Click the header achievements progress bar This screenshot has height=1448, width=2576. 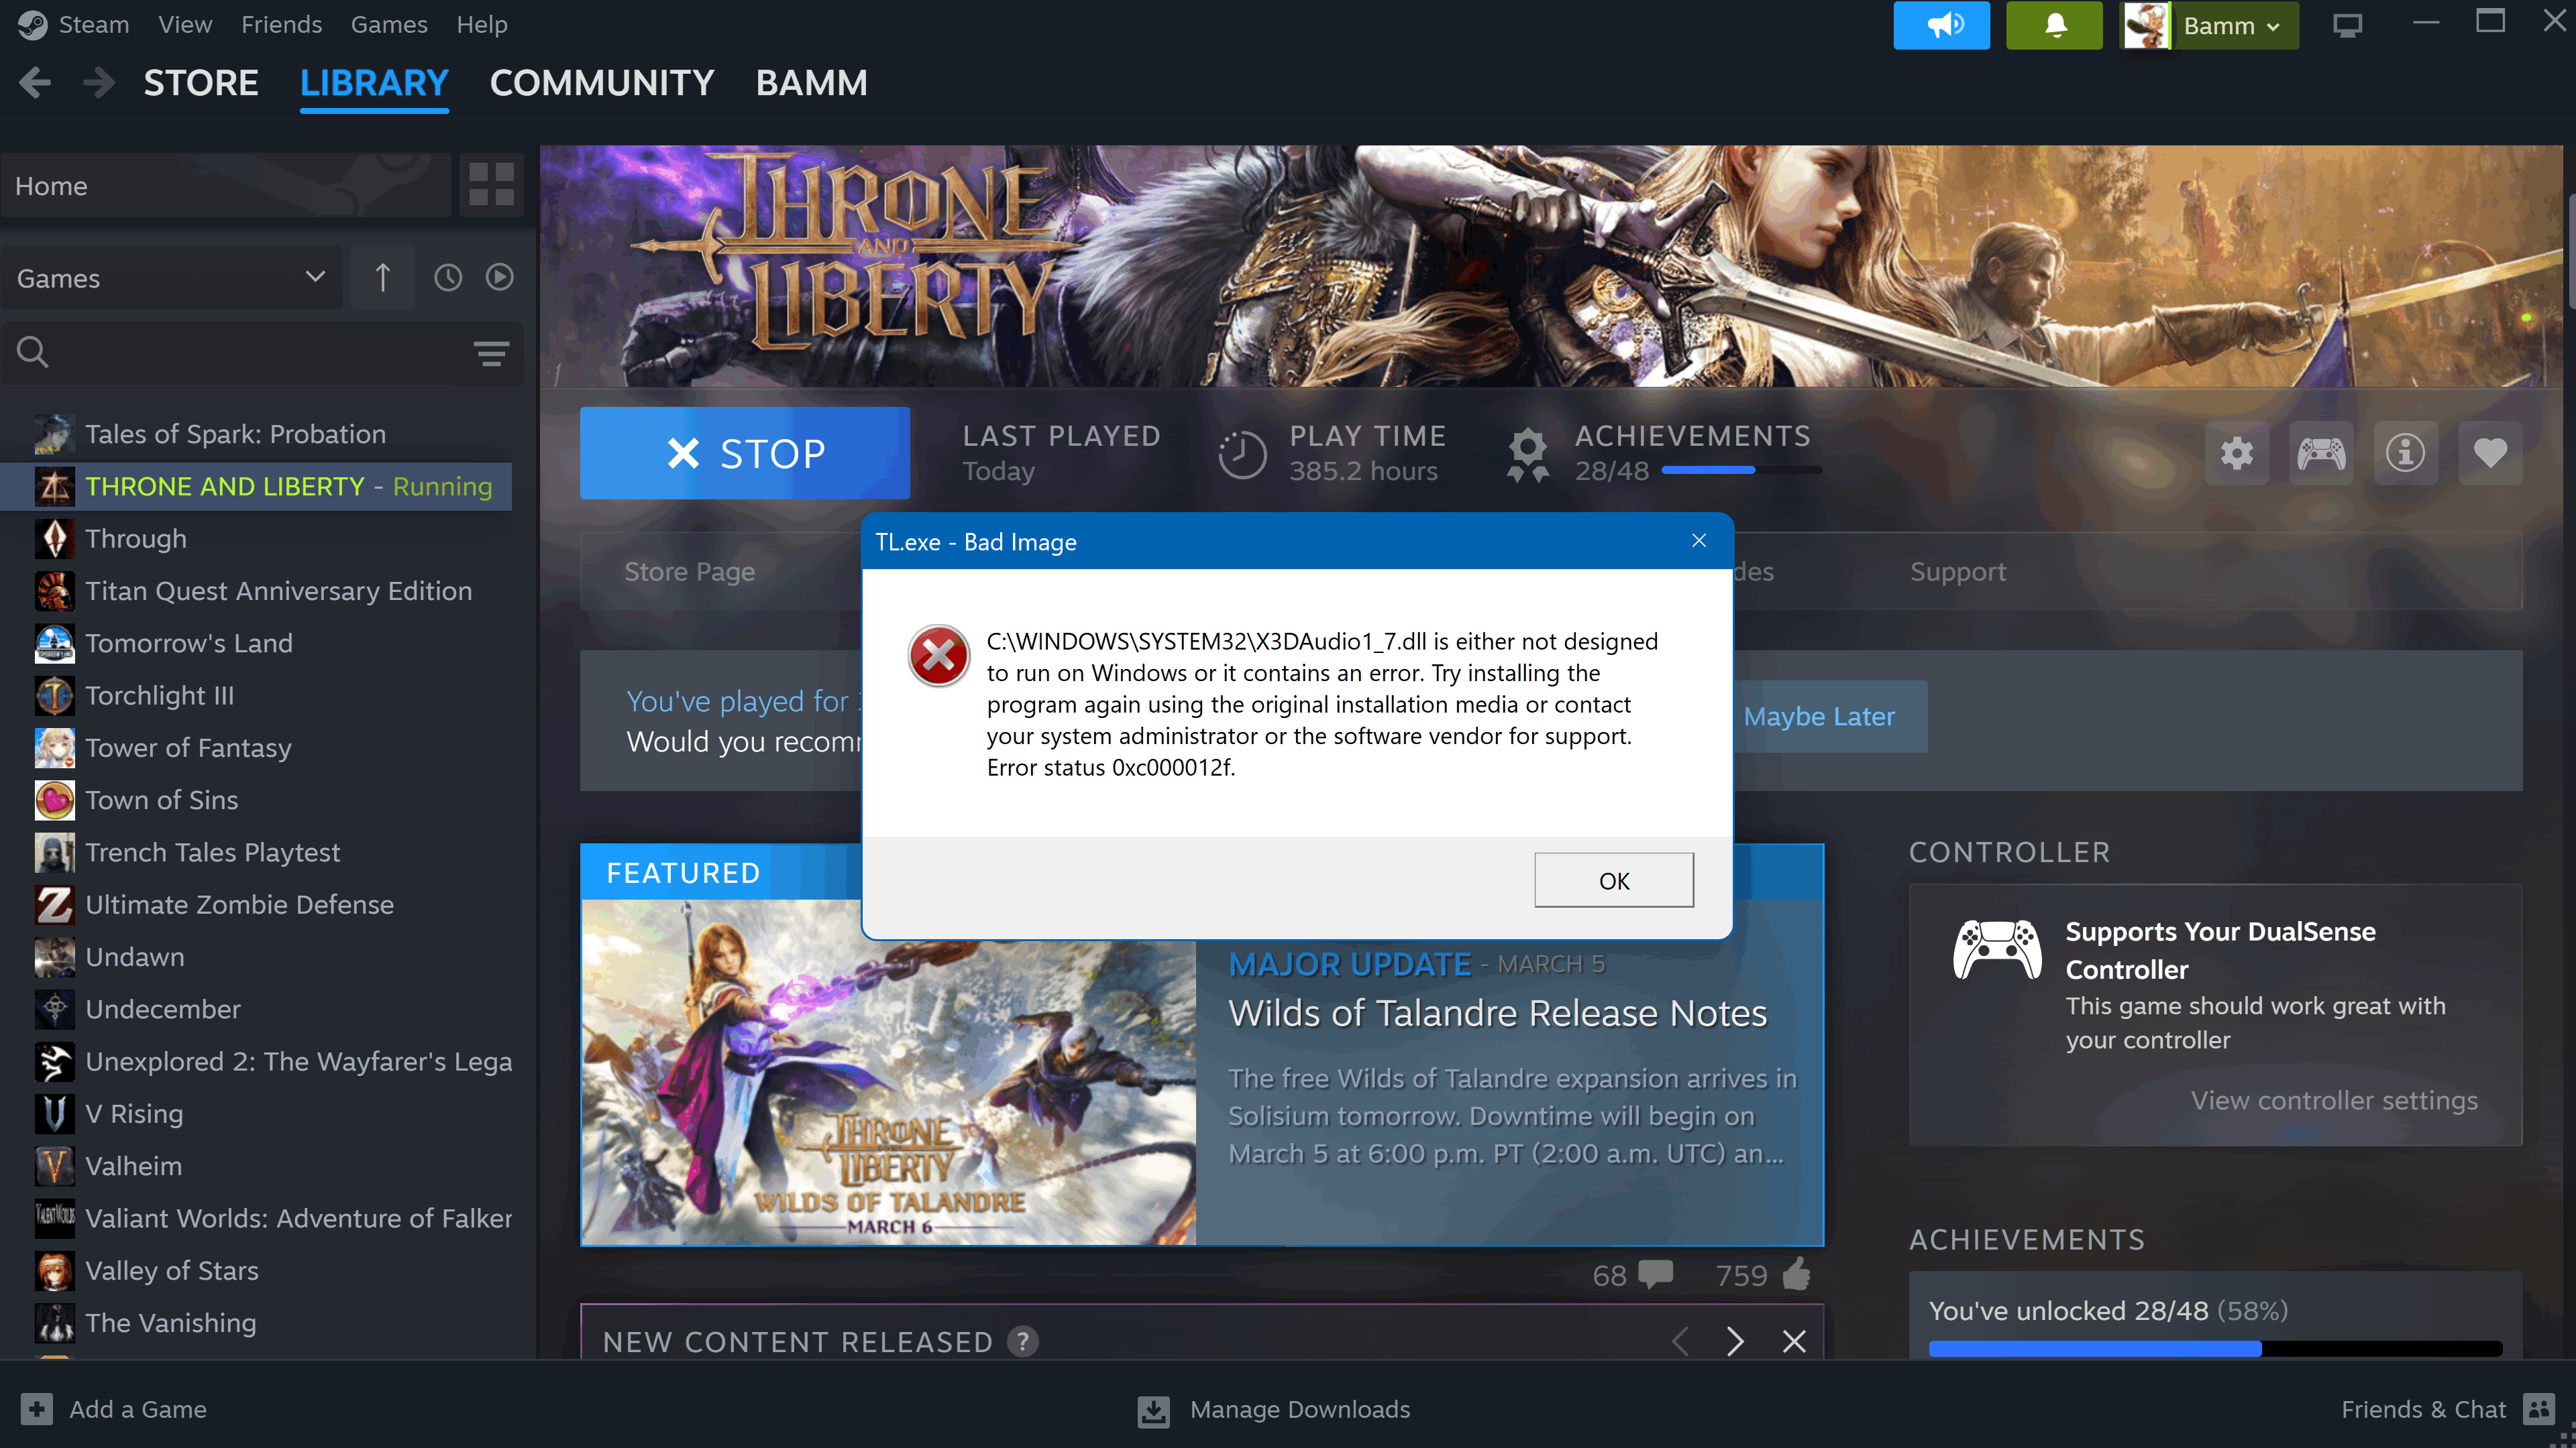pos(1741,470)
